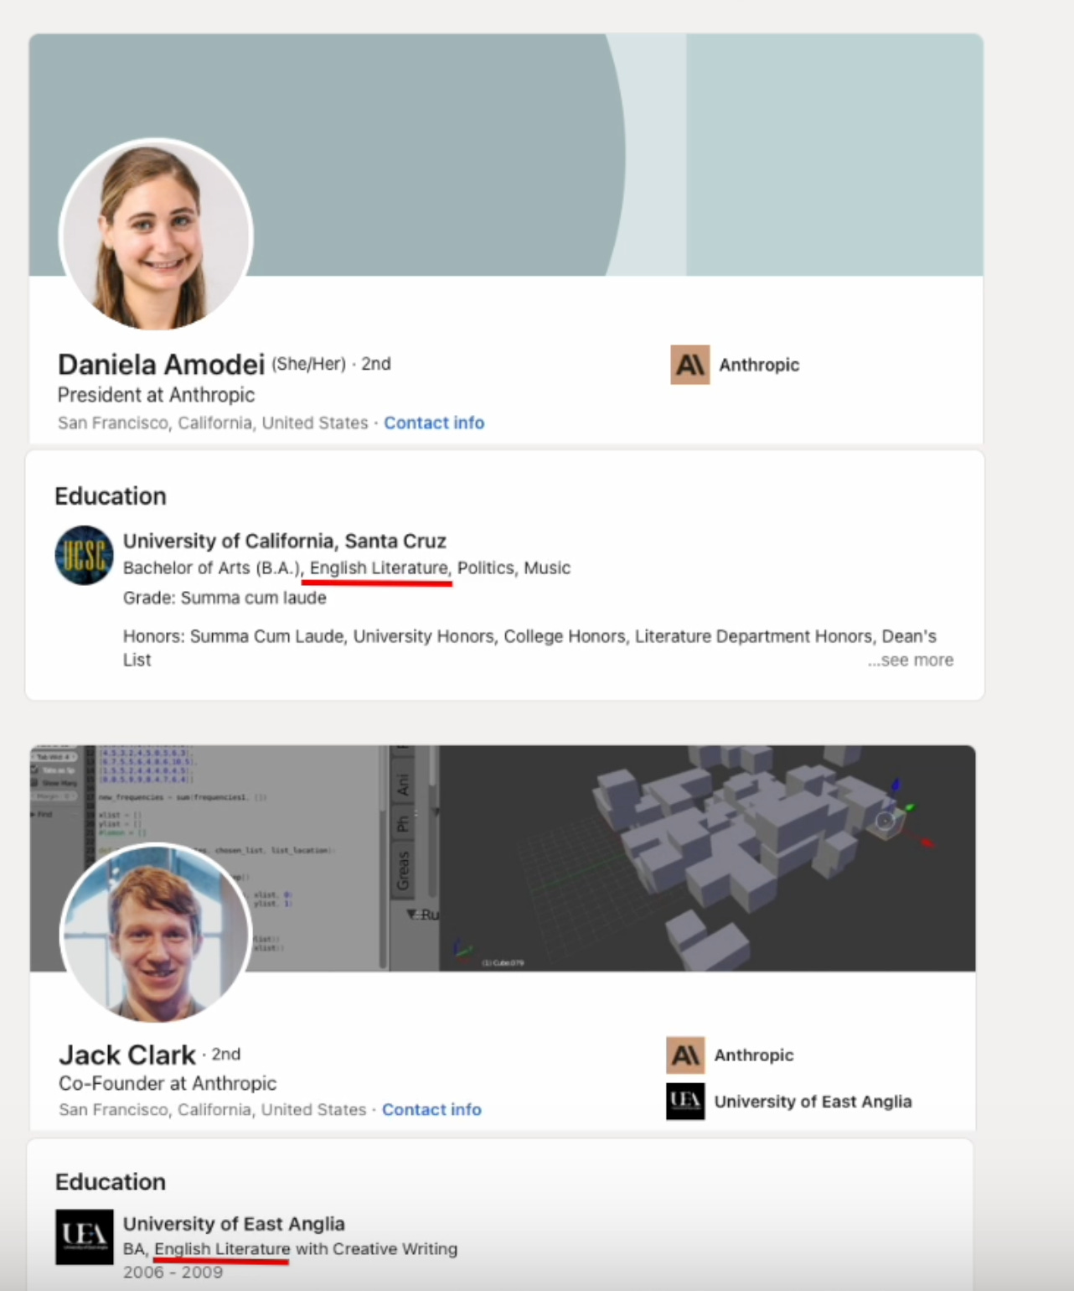Open the University of East Anglia education entry title
This screenshot has height=1291, width=1074.
234,1224
